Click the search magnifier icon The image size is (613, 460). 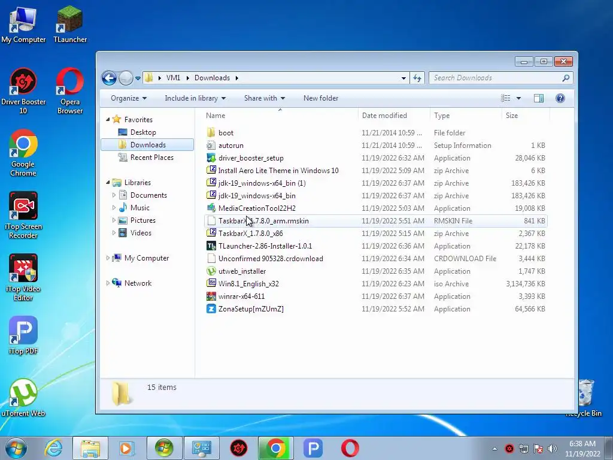[565, 78]
